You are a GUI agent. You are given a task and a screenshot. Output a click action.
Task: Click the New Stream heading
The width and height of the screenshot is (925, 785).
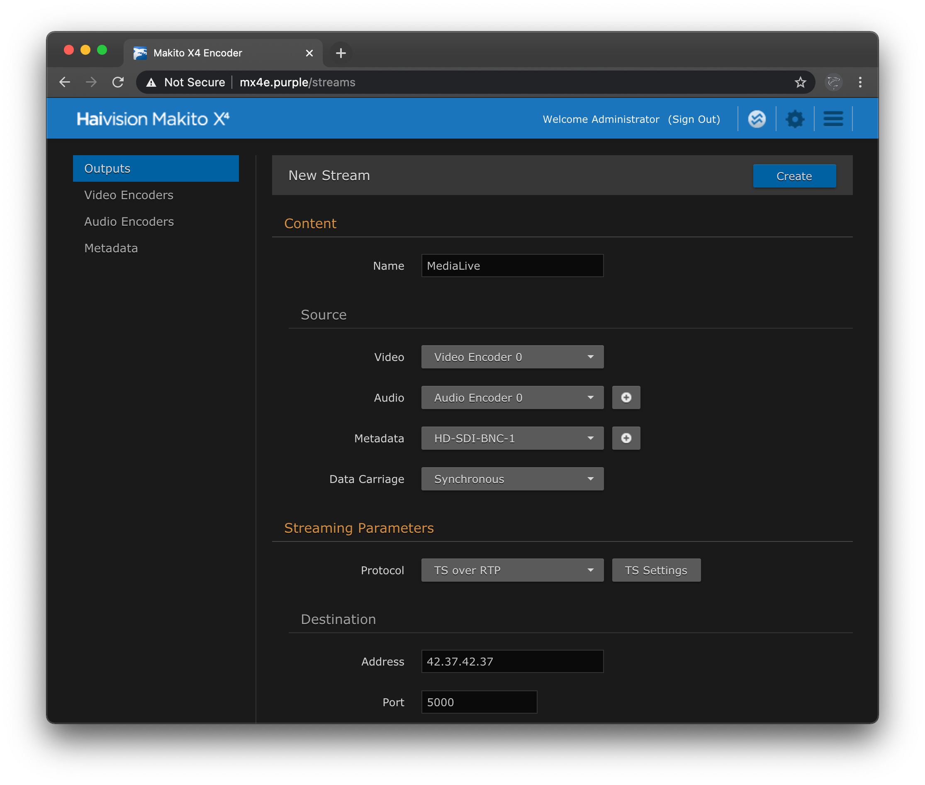pyautogui.click(x=329, y=176)
